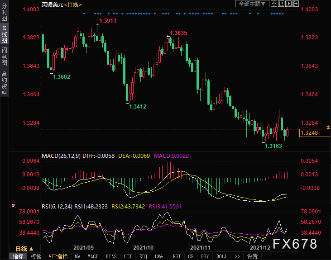Apply the KDJ indicator
The image size is (331, 260).
point(143,256)
